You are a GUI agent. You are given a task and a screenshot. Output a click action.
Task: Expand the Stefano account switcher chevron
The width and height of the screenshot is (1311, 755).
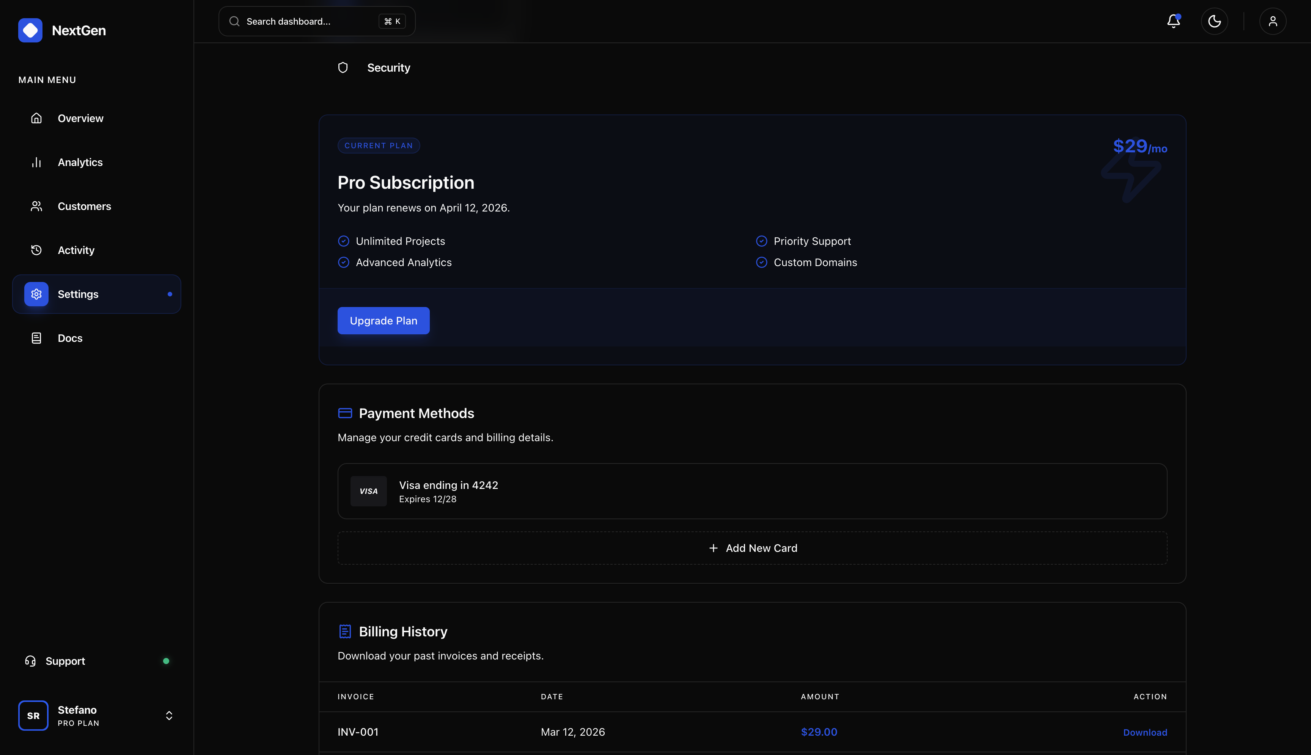coord(169,715)
